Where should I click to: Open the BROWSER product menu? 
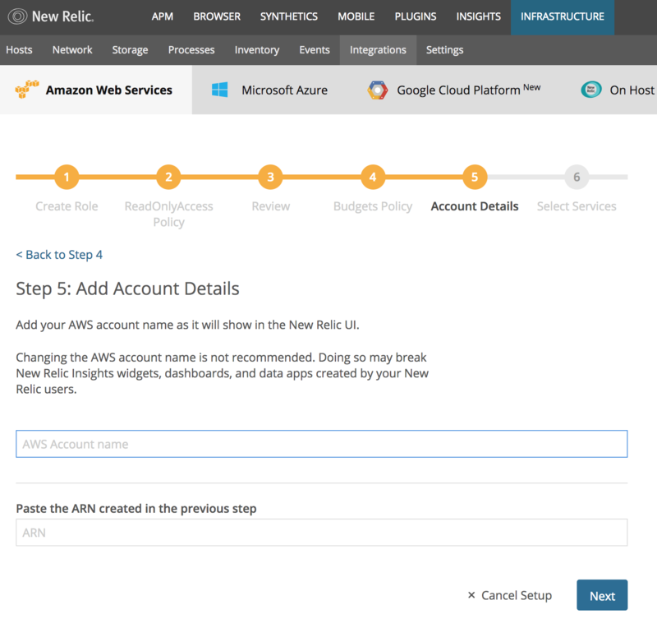tap(217, 16)
